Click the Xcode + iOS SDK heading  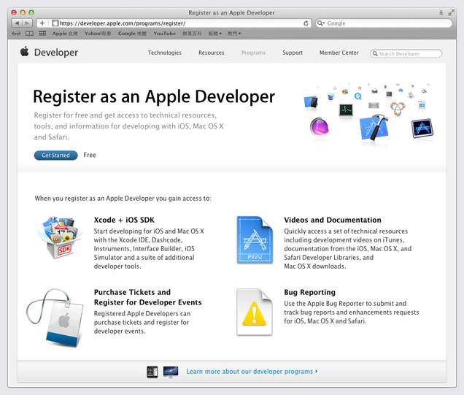(124, 220)
